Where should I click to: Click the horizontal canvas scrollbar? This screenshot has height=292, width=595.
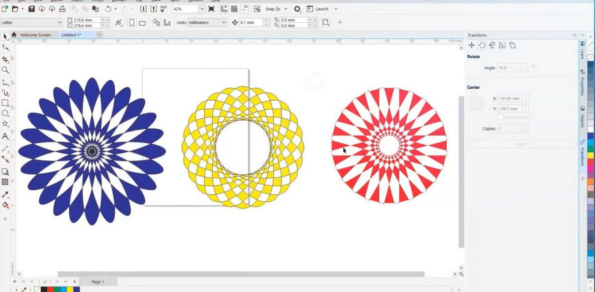click(241, 274)
